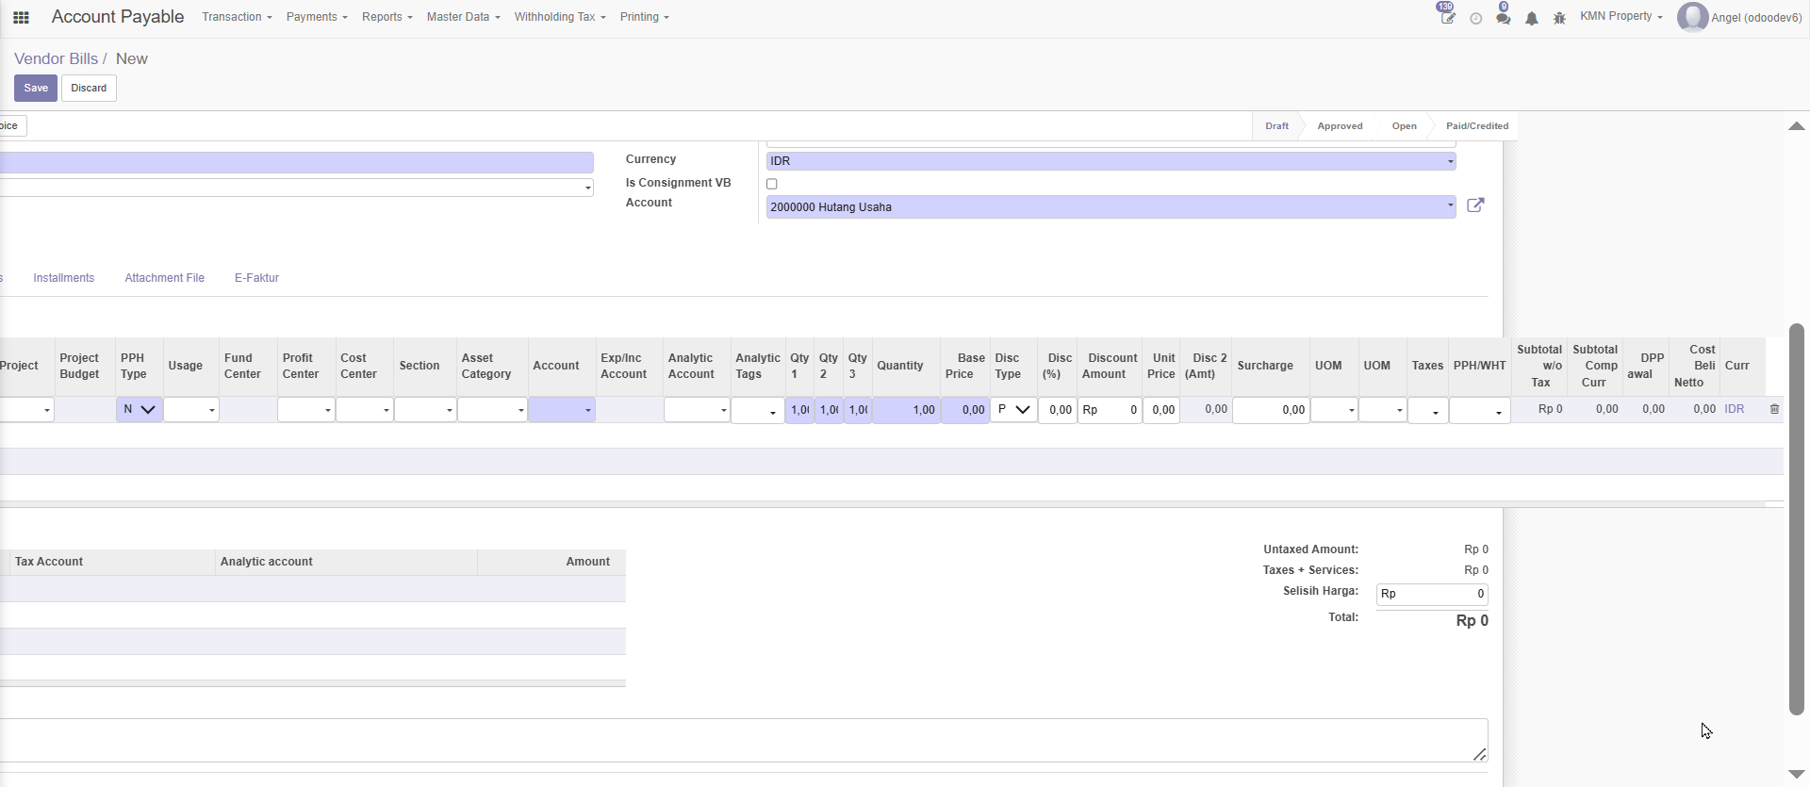Open the Payments menu
1810x787 pixels.
pyautogui.click(x=317, y=17)
